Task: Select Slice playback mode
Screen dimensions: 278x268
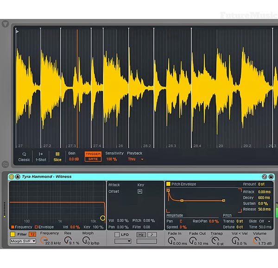Action: click(57, 157)
